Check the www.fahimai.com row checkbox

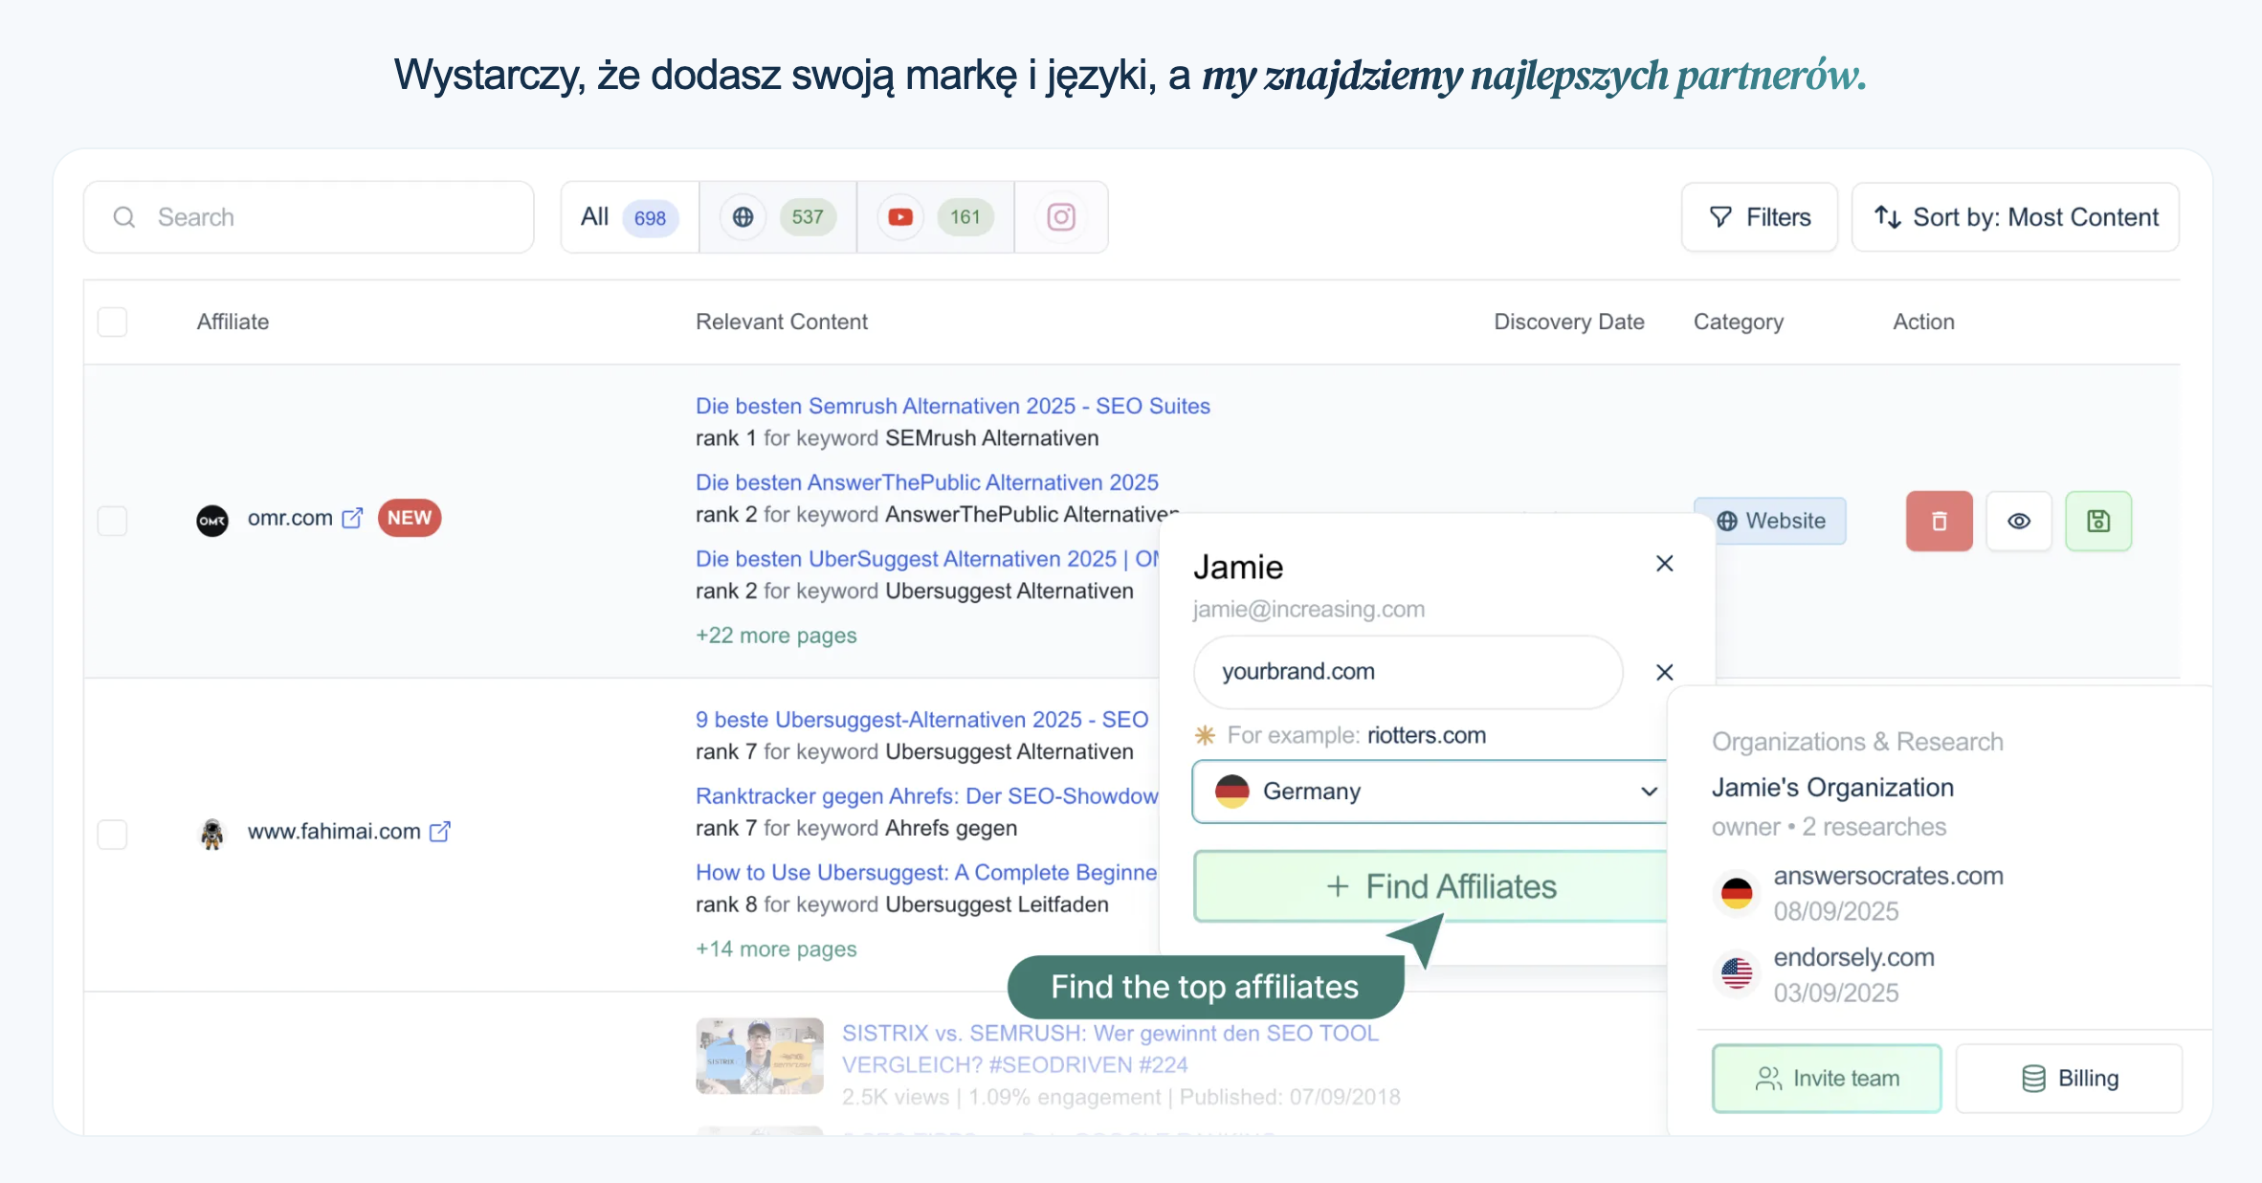click(113, 834)
